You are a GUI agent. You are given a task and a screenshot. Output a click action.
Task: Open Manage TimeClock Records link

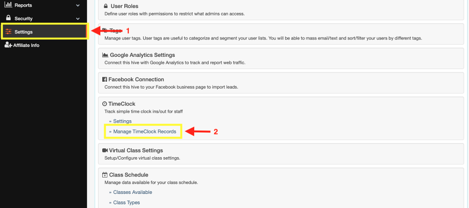[x=144, y=132]
